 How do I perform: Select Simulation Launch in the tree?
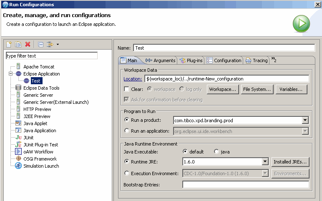point(41,166)
